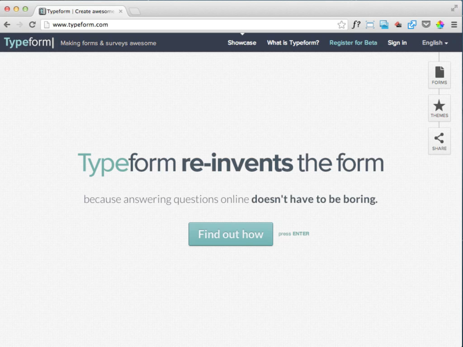Click the screen capture extension icon
Image resolution: width=463 pixels, height=347 pixels.
[370, 25]
